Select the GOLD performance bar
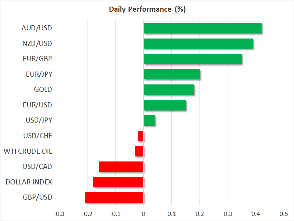The width and height of the screenshot is (294, 221). point(169,90)
